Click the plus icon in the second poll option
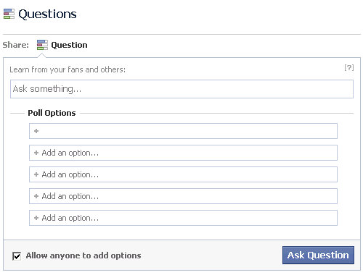 [36, 153]
